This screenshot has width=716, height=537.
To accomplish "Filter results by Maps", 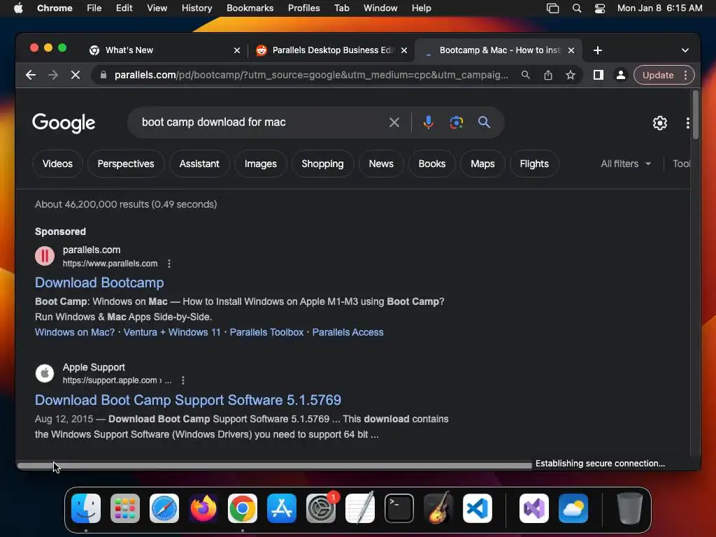I will click(482, 164).
